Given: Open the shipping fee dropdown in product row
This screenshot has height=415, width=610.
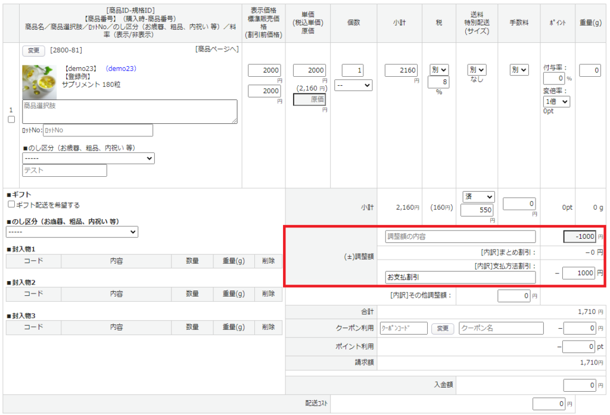Looking at the screenshot, I should coord(477,70).
